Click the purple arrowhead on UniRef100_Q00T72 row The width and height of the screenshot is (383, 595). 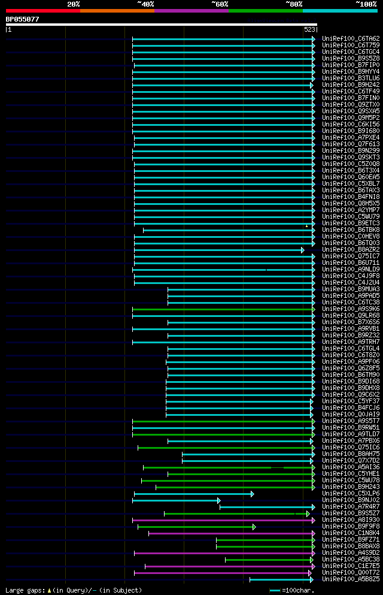(310, 573)
